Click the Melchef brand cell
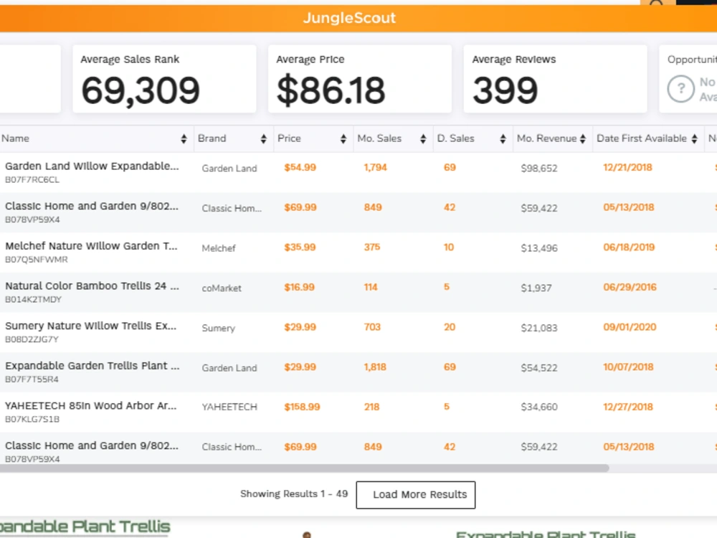Image resolution: width=717 pixels, height=538 pixels. coord(219,248)
